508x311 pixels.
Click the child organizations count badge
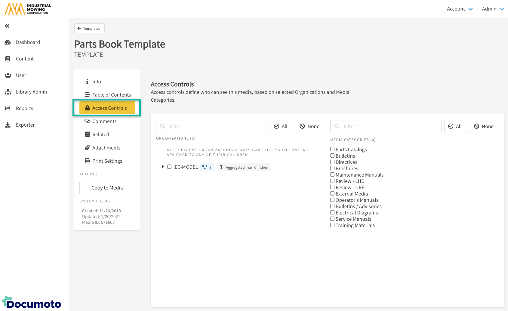(x=207, y=167)
